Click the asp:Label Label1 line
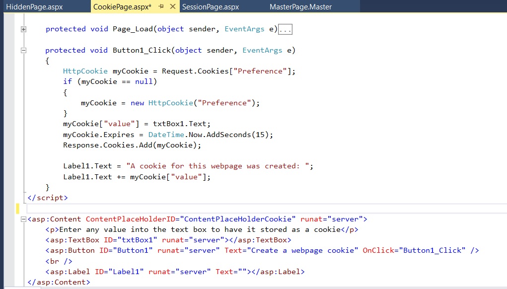Screen dimensions: 507x289 point(175,272)
